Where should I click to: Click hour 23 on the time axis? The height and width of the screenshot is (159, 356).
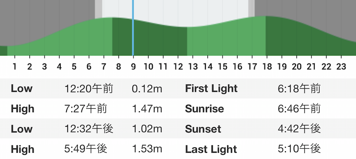pos(341,67)
